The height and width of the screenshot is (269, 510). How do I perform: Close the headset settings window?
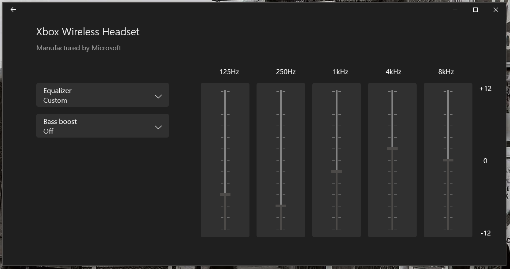[496, 10]
